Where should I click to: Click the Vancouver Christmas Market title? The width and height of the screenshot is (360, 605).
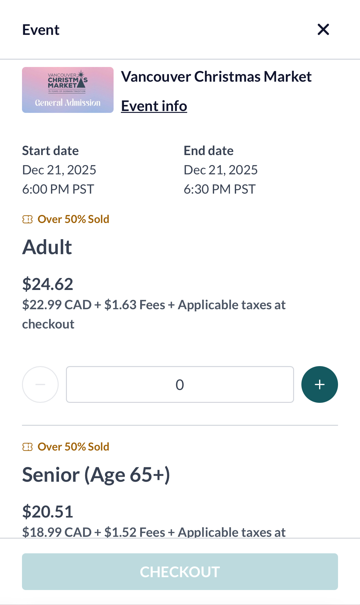(216, 76)
